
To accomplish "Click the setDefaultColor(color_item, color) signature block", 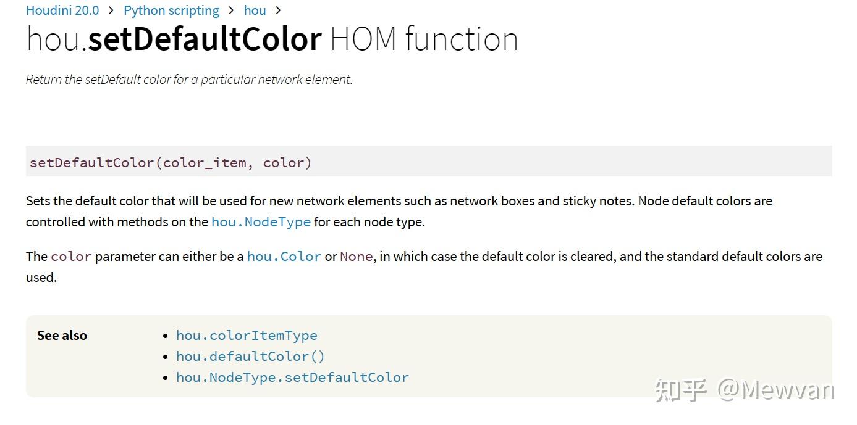I will coord(171,163).
